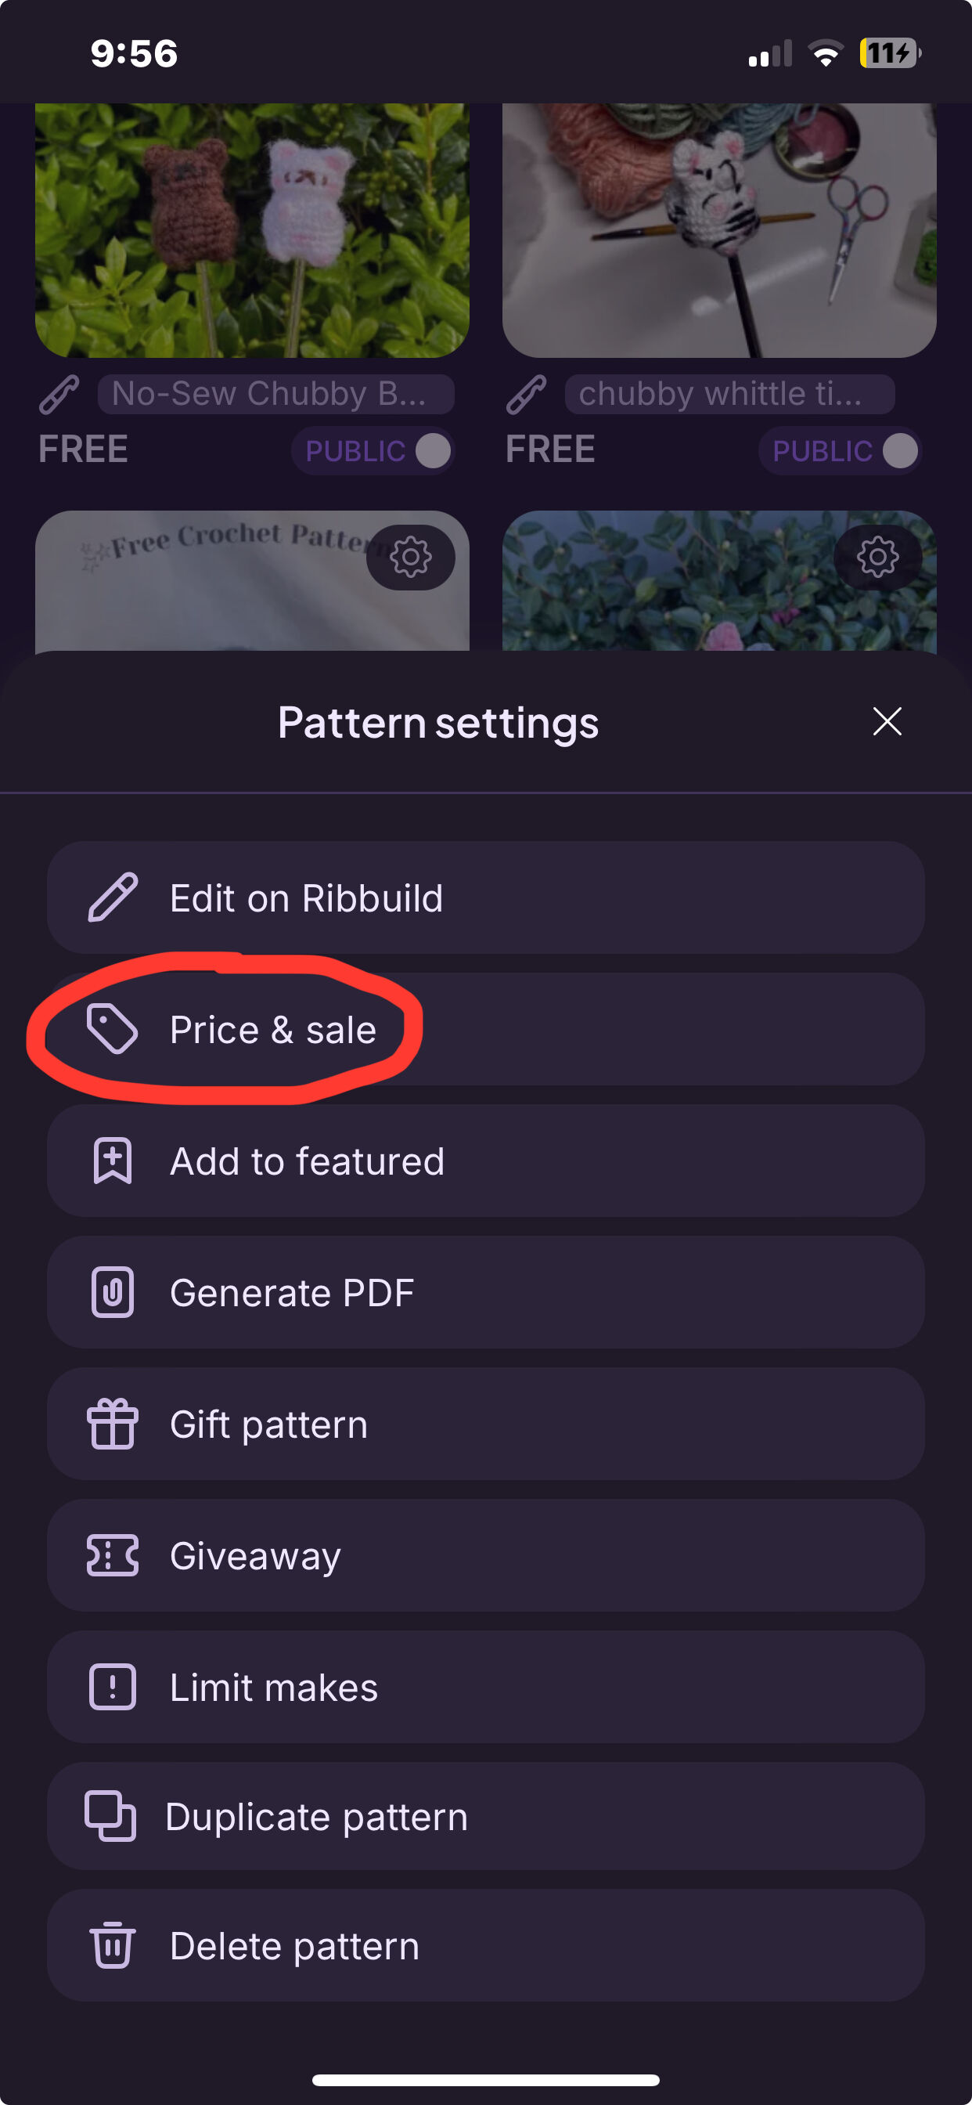Close the Pattern settings sheet
972x2105 pixels.
[887, 721]
